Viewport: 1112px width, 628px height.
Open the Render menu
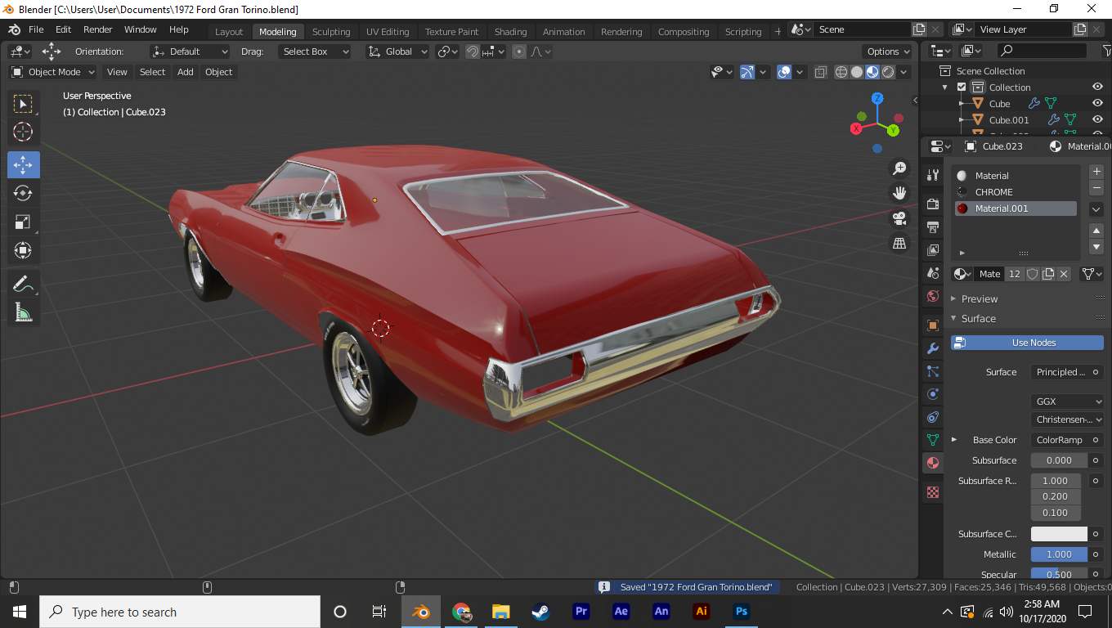click(97, 29)
